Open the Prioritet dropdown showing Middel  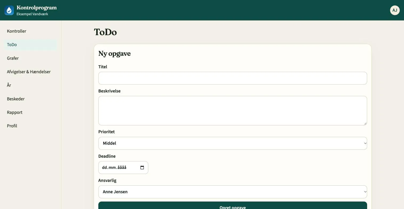232,143
